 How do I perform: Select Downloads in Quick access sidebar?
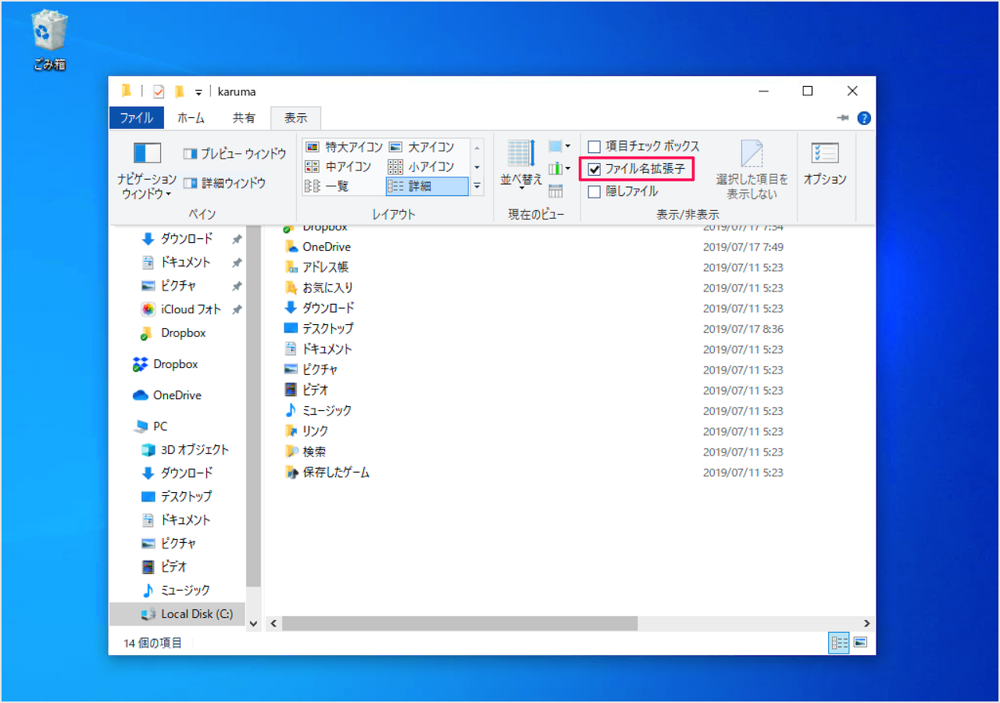pyautogui.click(x=186, y=239)
